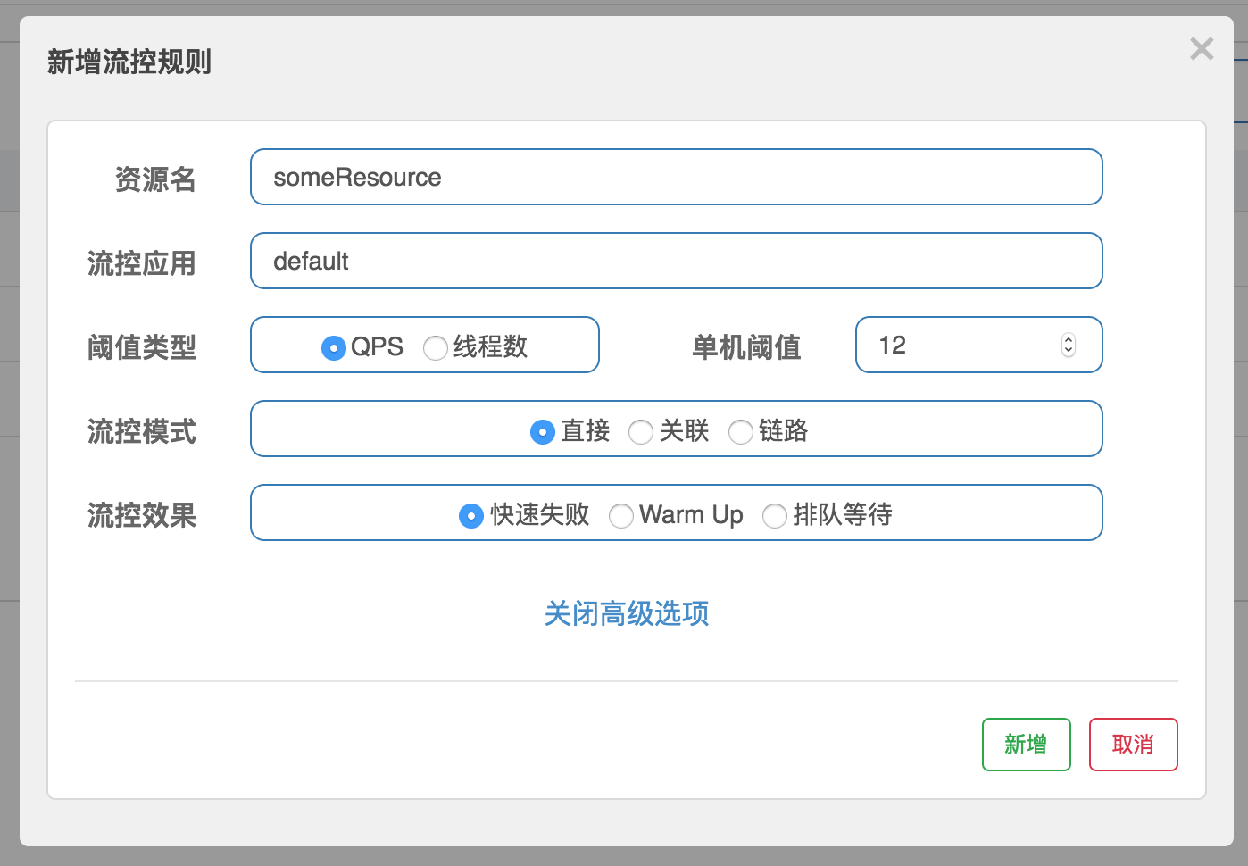Decrement the 单机阈值 with the down stepper arrow
1248x866 pixels.
(x=1068, y=351)
